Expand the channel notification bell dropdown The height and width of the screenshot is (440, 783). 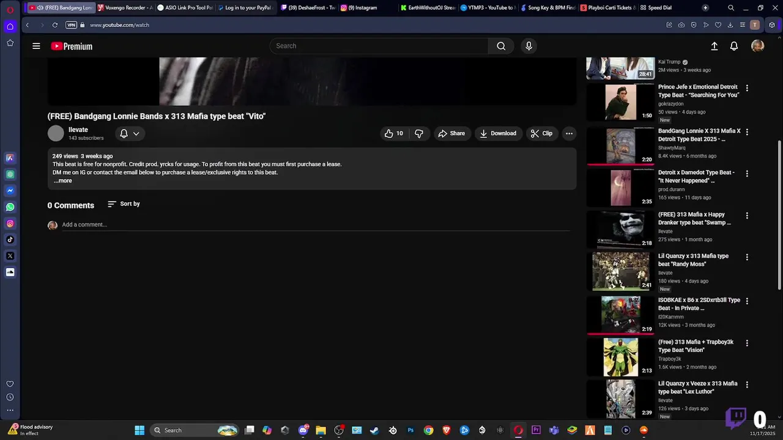click(x=129, y=133)
